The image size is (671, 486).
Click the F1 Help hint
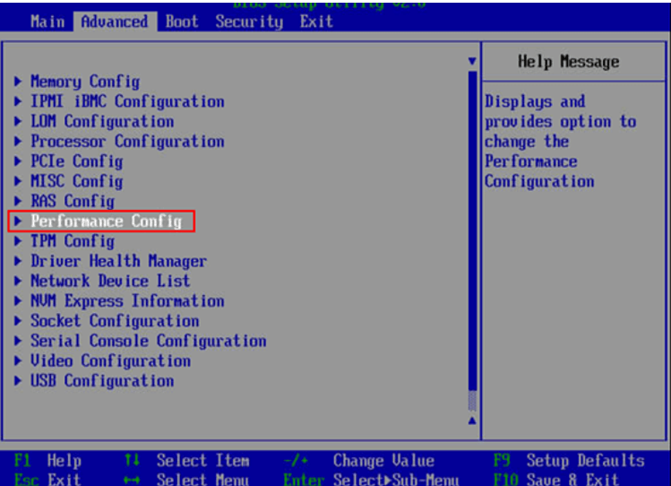pos(47,461)
